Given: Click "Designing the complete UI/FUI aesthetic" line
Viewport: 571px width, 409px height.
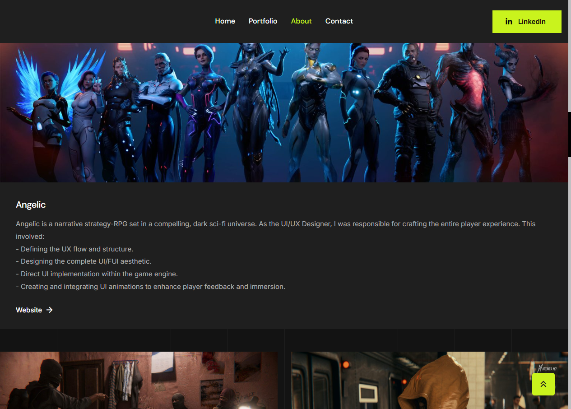Looking at the screenshot, I should tap(84, 261).
